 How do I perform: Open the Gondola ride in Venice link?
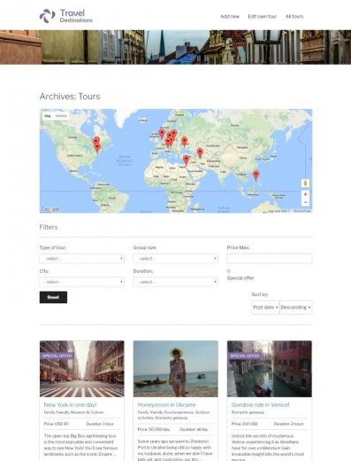point(260,404)
